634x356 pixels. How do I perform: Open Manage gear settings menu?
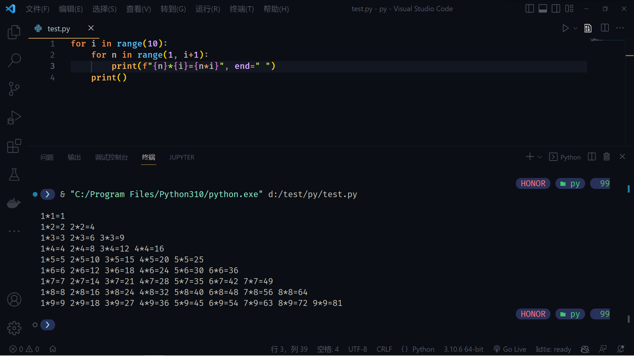point(14,328)
